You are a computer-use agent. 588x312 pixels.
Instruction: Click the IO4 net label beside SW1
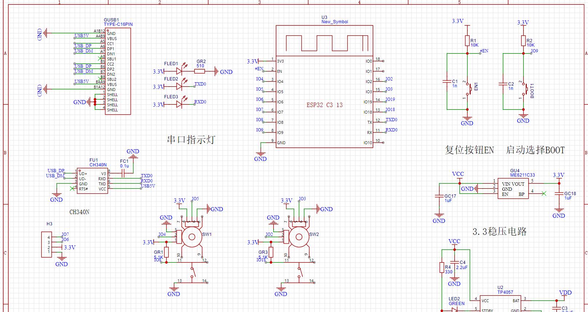[x=162, y=234]
